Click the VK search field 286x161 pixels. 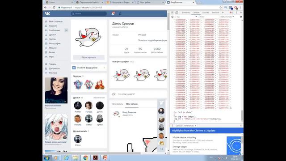coord(88,14)
